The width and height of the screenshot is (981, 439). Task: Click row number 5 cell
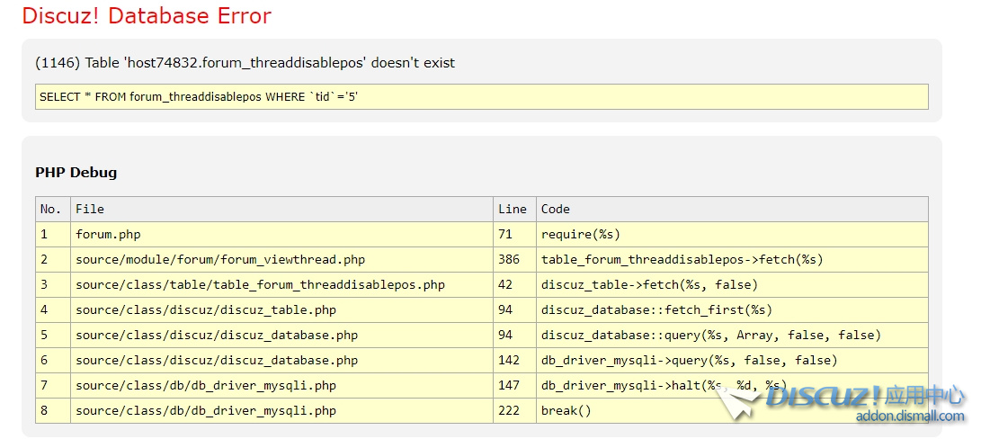coord(53,335)
